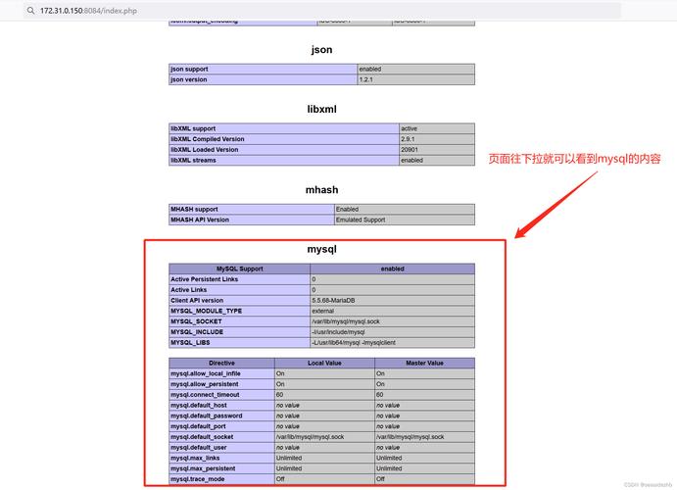Select the MYSQL_INCLUDE value -I/usr/include/mysql
Image resolution: width=677 pixels, height=490 pixels.
(x=338, y=332)
